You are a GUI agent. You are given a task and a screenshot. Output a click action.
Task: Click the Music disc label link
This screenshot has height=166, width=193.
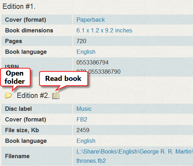click(x=84, y=109)
